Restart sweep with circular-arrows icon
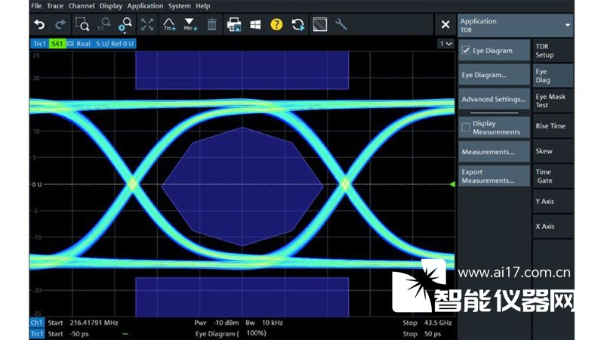 [x=297, y=25]
